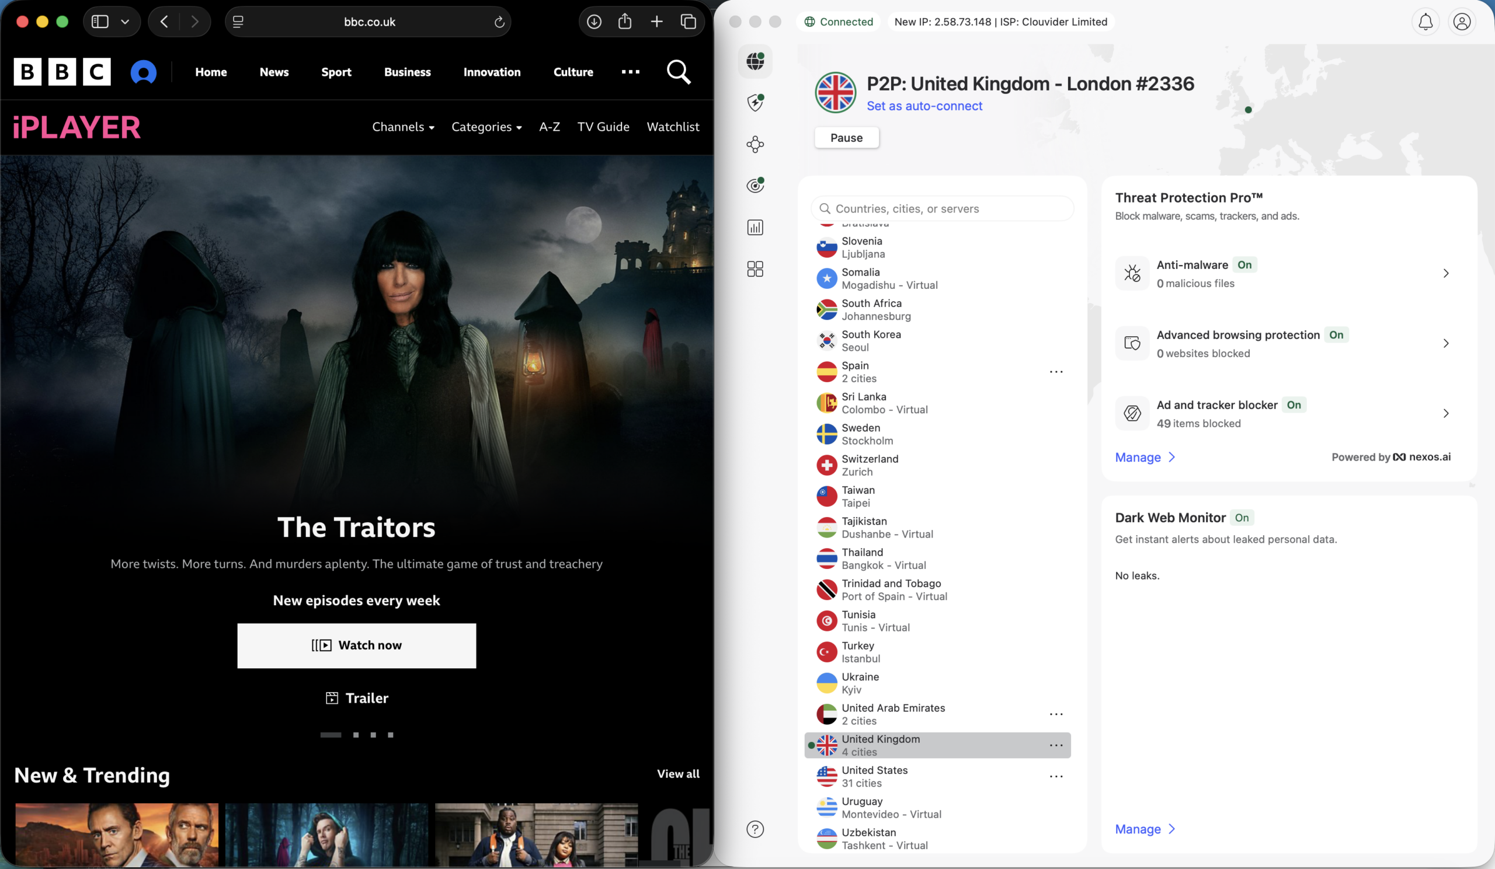Image resolution: width=1495 pixels, height=869 pixels.
Task: Open first New & Trending thumbnail
Action: [x=117, y=835]
